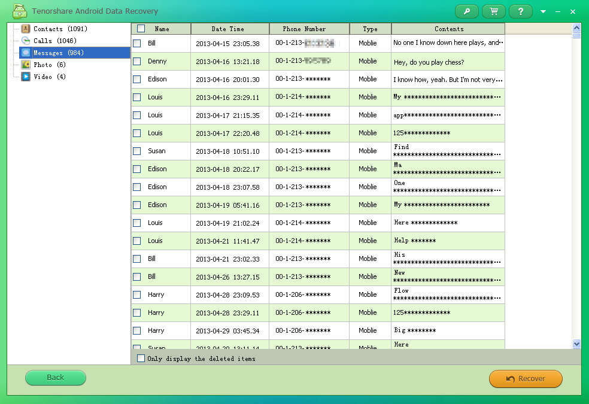Click the Denny name cell
The width and height of the screenshot is (589, 404).
[157, 61]
